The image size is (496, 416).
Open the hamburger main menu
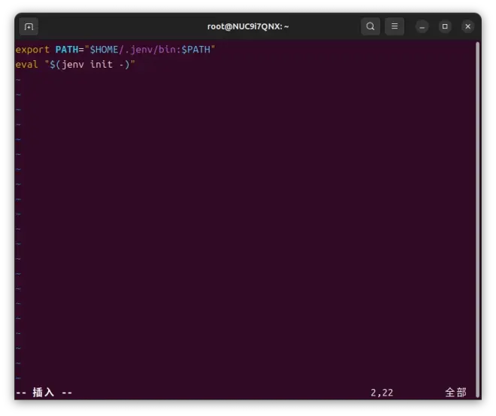click(x=395, y=26)
